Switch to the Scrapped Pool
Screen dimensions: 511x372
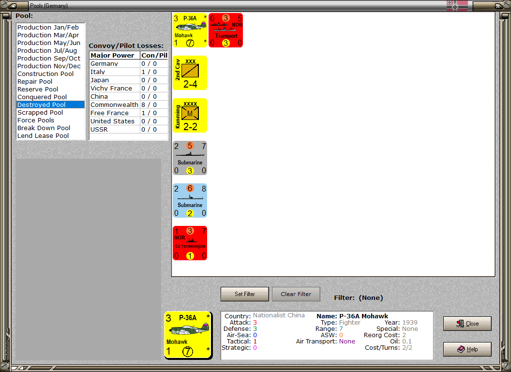pos(50,112)
